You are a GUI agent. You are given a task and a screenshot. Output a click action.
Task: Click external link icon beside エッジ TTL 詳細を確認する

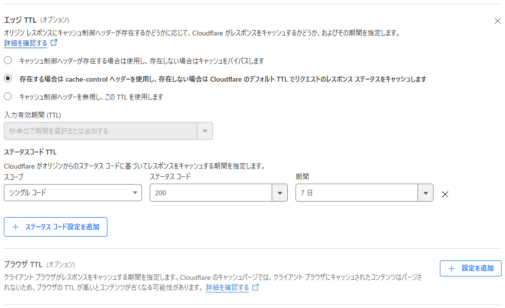(54, 43)
